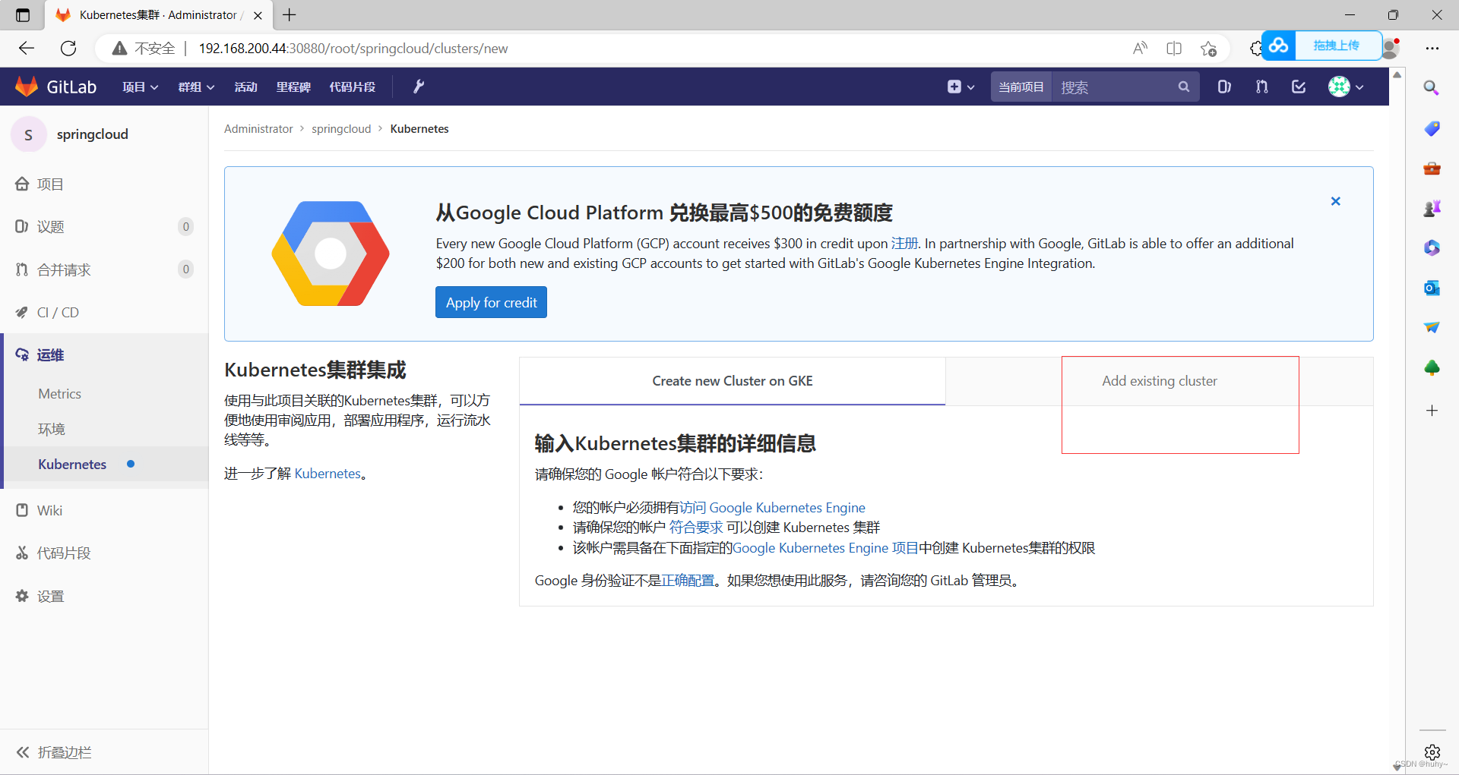Screen dimensions: 1459x775
Task: Open split screen icon in address bar
Action: point(1174,49)
